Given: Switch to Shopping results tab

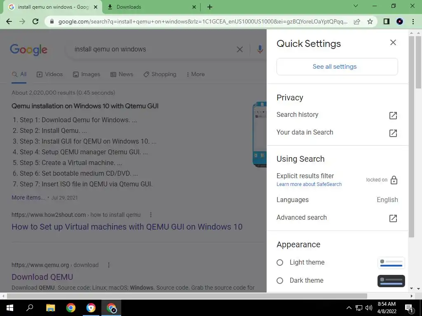Looking at the screenshot, I should coord(160,74).
